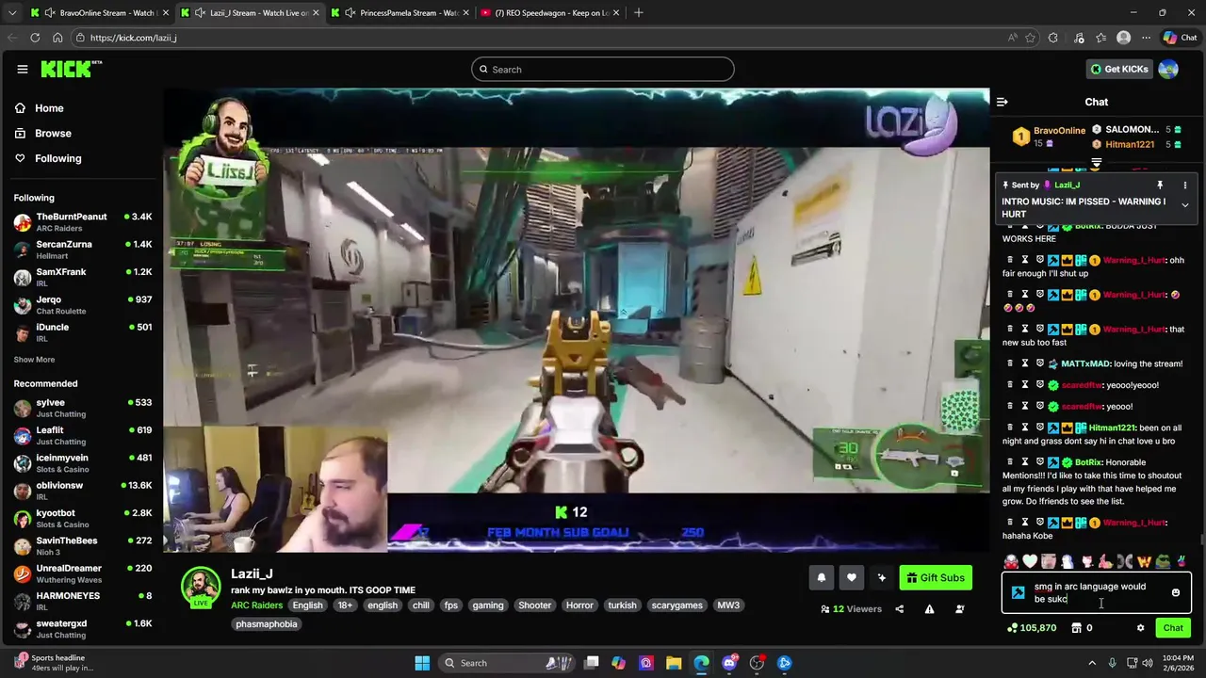Show more followed channels
This screenshot has height=678, width=1206.
click(x=34, y=360)
